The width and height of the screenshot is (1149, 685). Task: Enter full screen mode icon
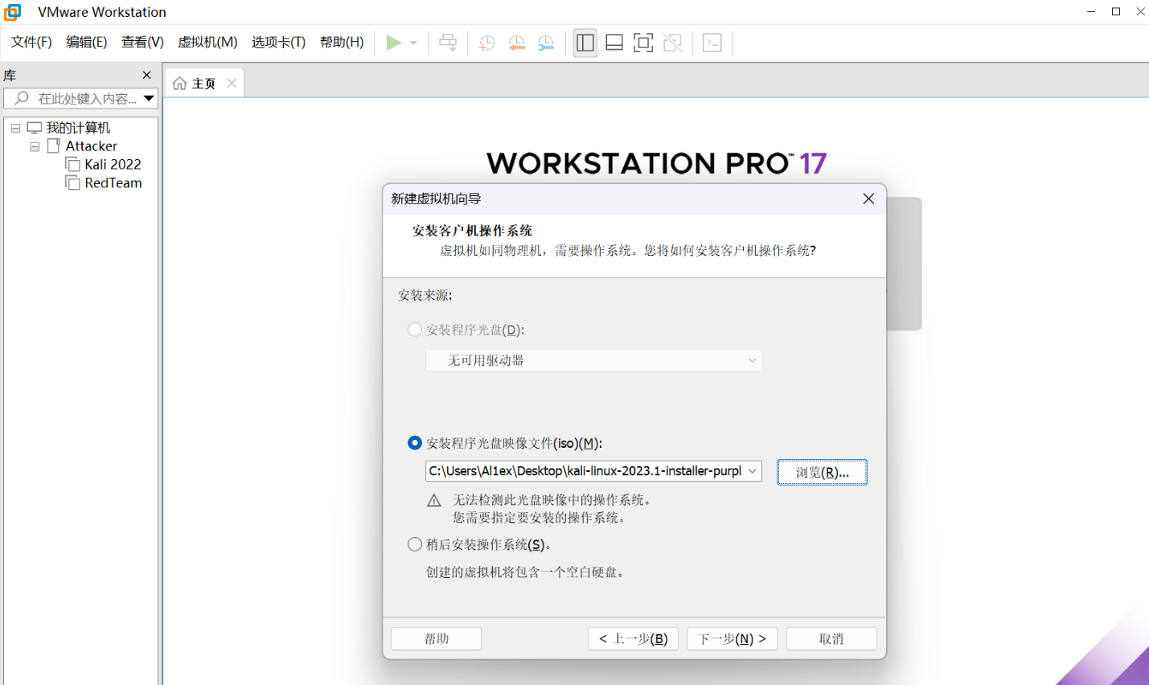click(x=643, y=43)
